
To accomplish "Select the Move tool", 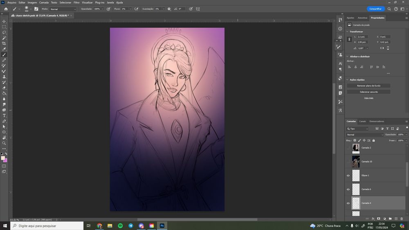I will click(4, 21).
